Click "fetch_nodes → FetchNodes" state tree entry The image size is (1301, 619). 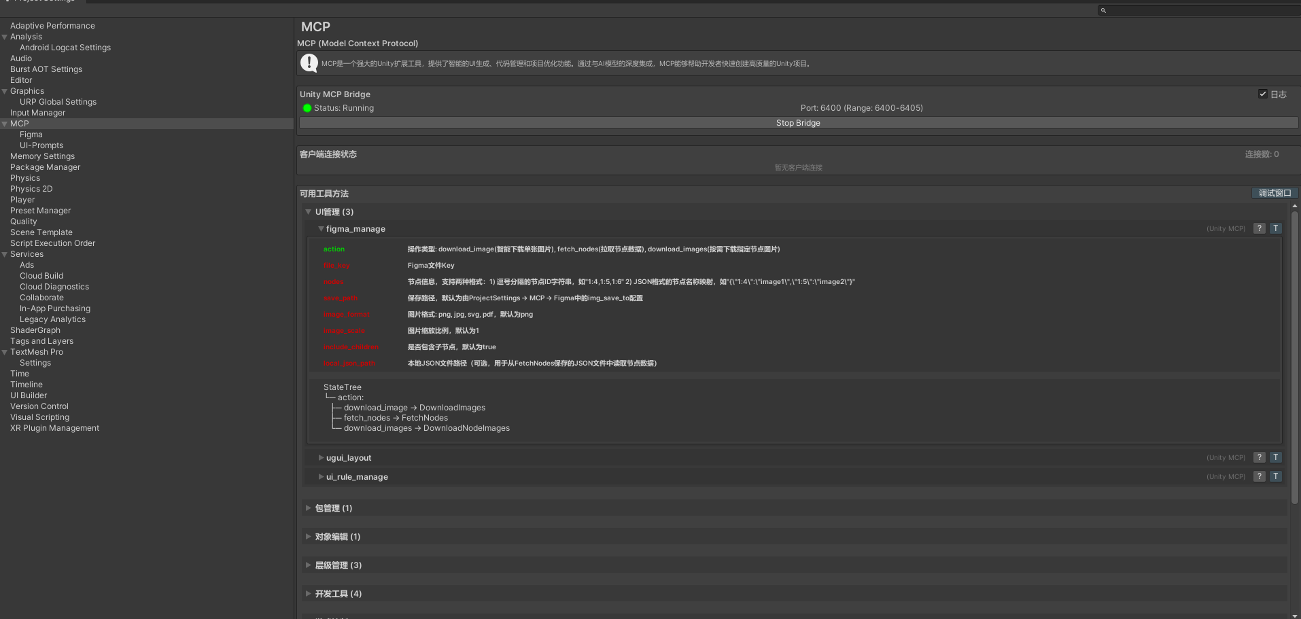tap(396, 418)
